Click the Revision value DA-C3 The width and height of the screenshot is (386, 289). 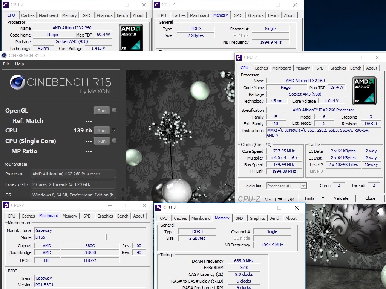(371, 123)
